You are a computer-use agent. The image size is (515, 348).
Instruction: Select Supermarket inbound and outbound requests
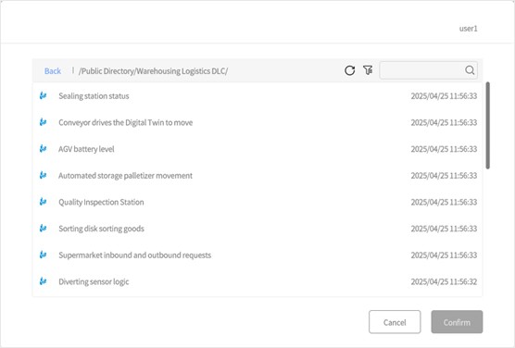coord(257,255)
